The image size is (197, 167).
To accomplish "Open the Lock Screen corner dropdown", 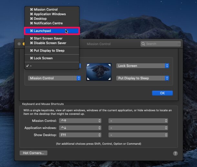I will coord(143,66).
